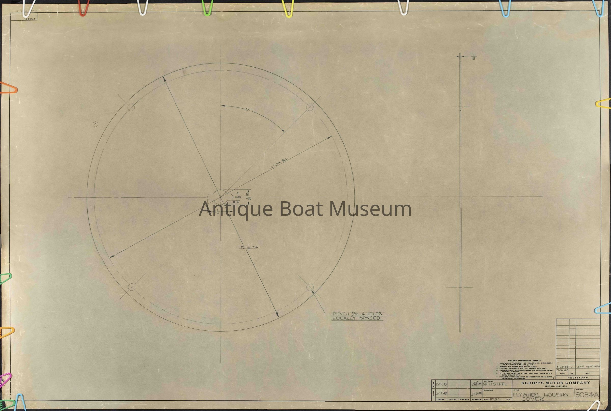Viewport: 611px width, 411px height.
Task: Click the red paper clip at top
Action: click(84, 9)
